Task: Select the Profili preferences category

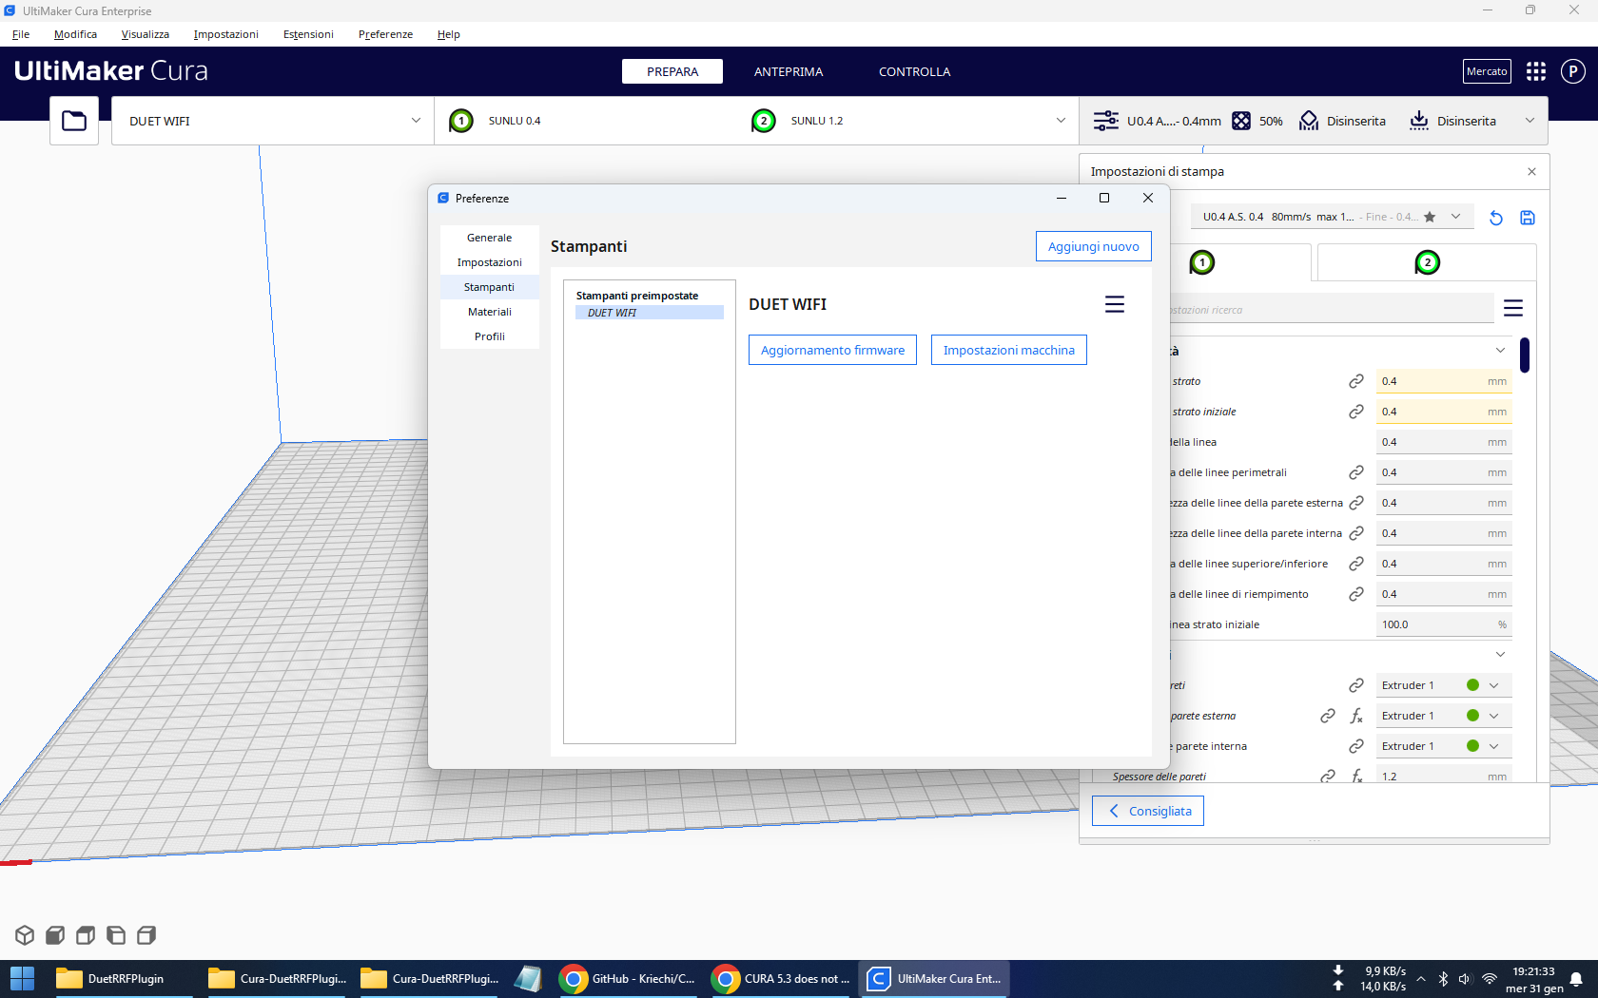Action: 490,336
